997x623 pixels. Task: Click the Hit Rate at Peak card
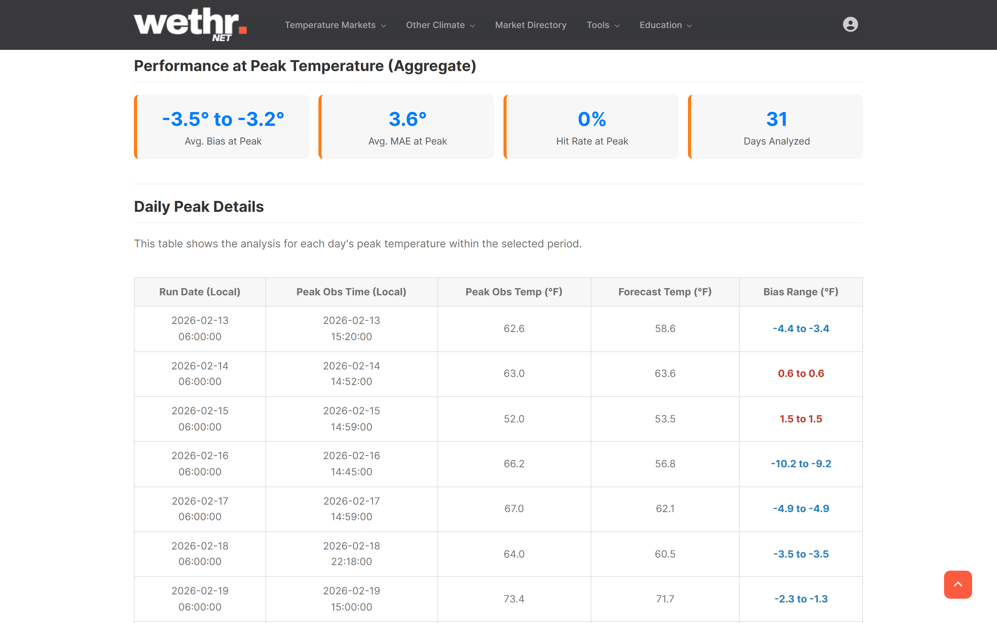tap(592, 127)
